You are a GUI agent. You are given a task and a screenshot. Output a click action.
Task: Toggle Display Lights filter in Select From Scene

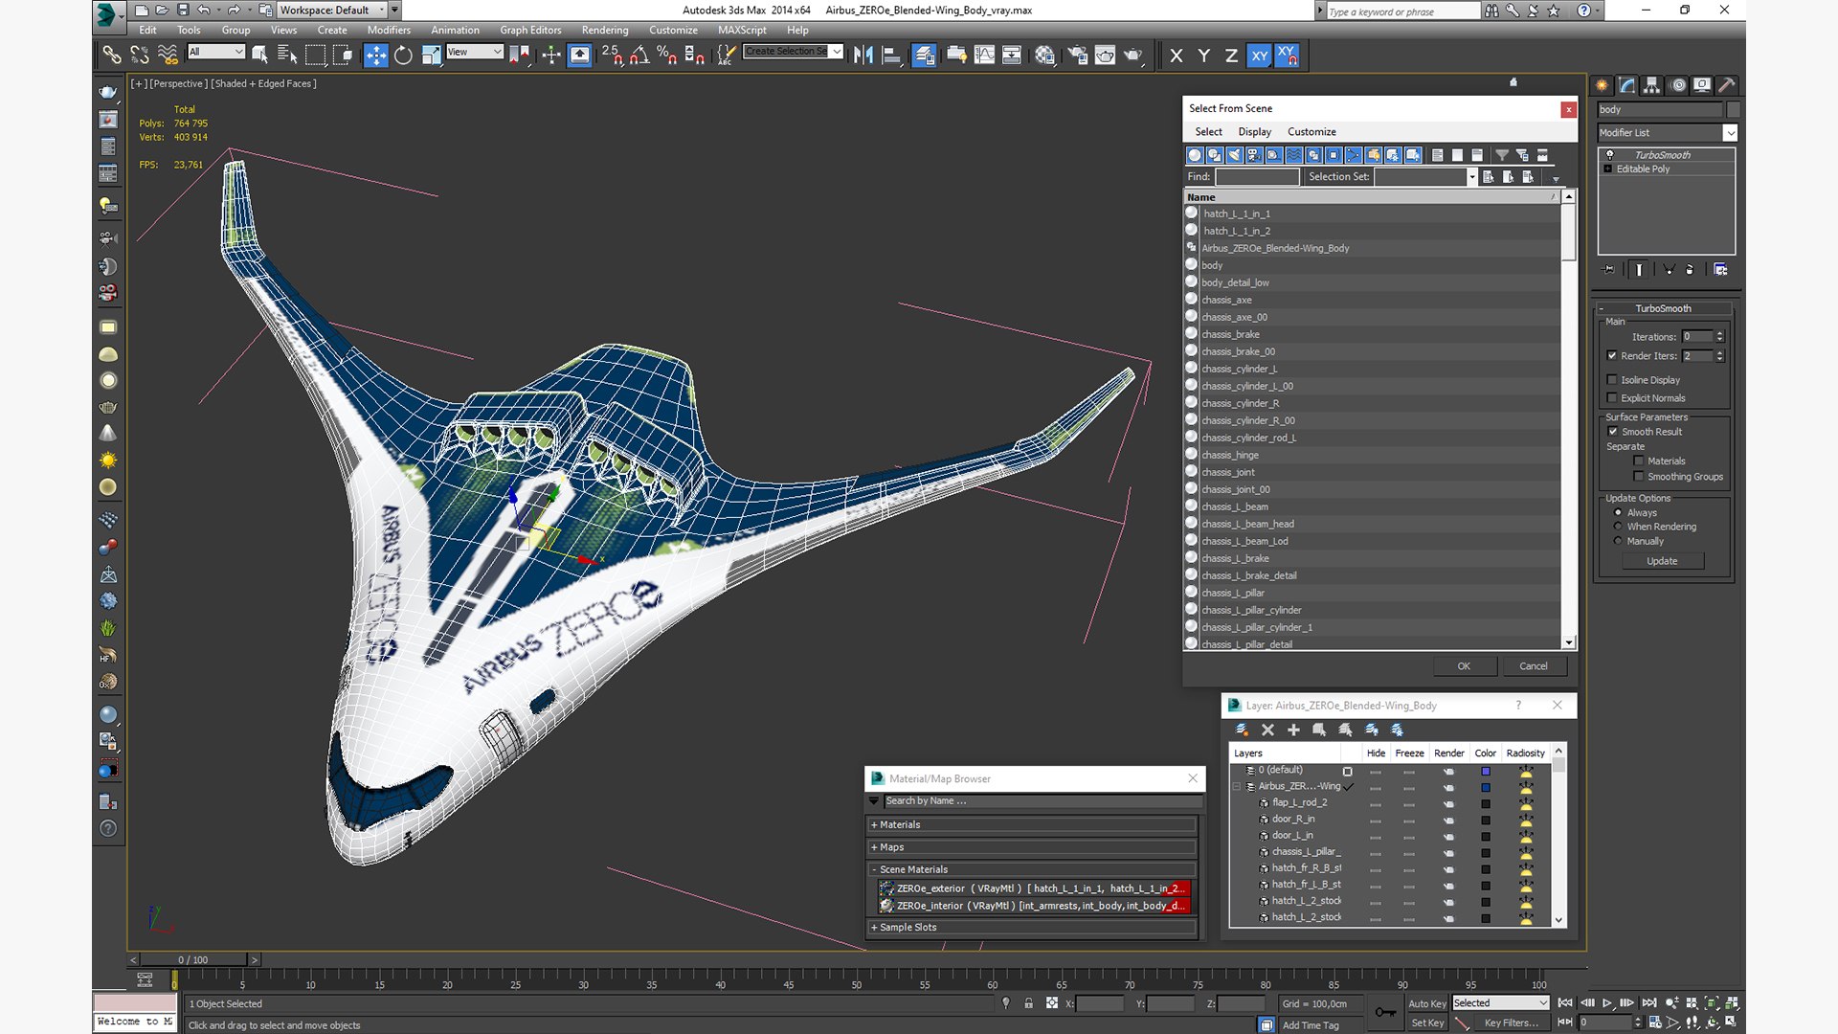pyautogui.click(x=1234, y=154)
